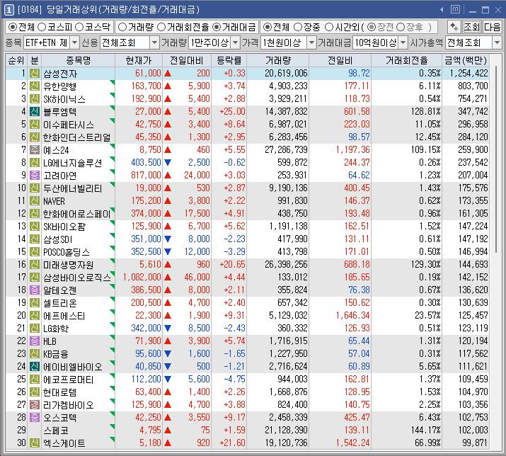Select the 장중 radio button
The image size is (506, 456).
pos(298,27)
